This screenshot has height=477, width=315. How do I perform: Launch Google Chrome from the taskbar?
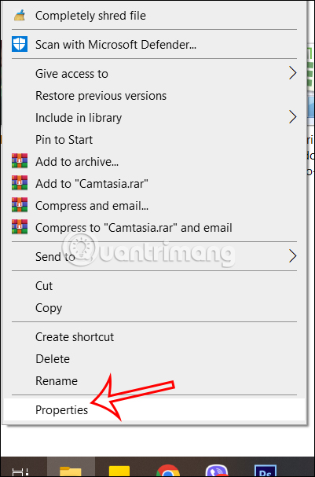(168, 471)
